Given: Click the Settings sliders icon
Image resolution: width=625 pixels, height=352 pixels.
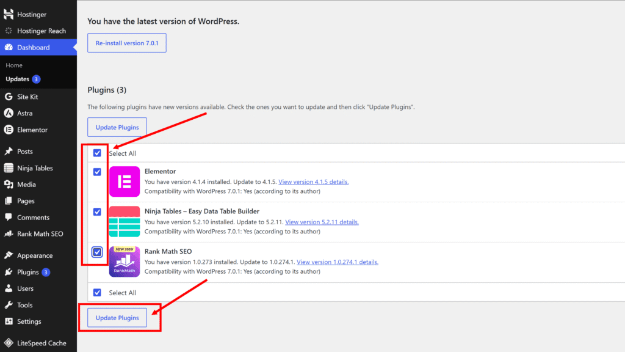Looking at the screenshot, I should [x=9, y=321].
